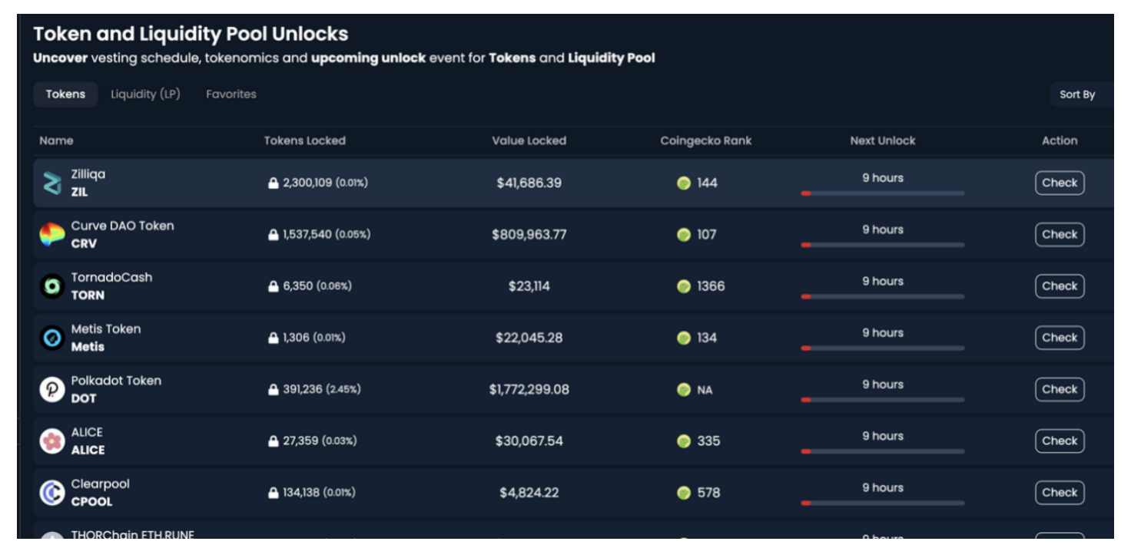Click Coingecko icon beside rank 144
This screenshot has width=1131, height=548.
684,183
